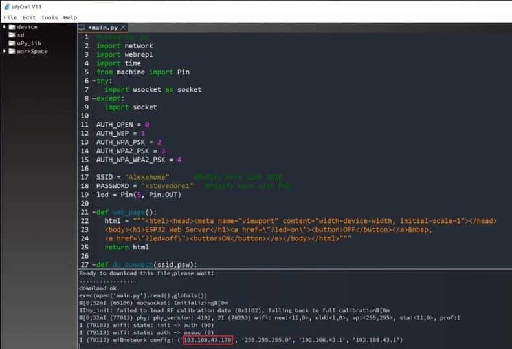Open the Help menu
Viewport: 512px width, 349px height.
tap(70, 17)
